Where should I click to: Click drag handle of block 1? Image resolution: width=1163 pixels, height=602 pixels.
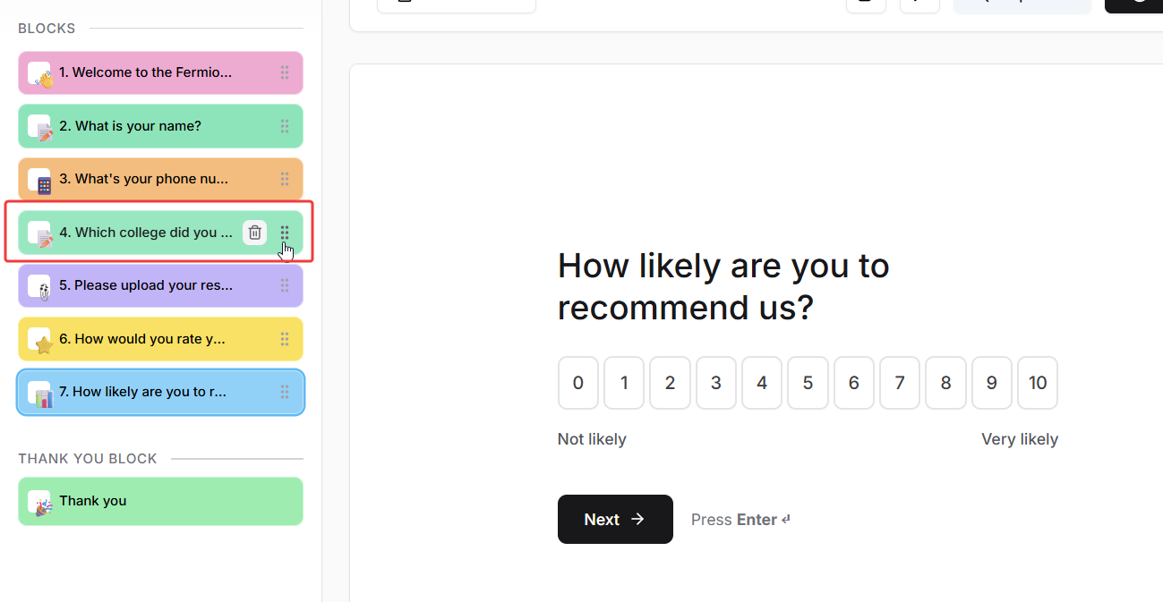(x=285, y=73)
